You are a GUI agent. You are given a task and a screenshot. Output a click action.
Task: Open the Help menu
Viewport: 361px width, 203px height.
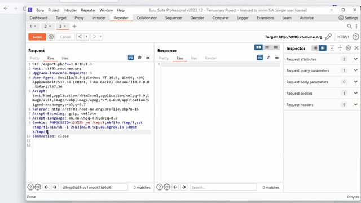pyautogui.click(x=121, y=10)
